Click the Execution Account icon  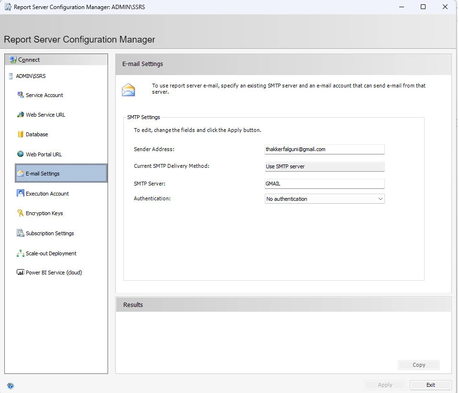[x=20, y=193]
